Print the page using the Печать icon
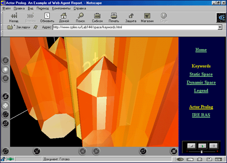 (x=114, y=18)
